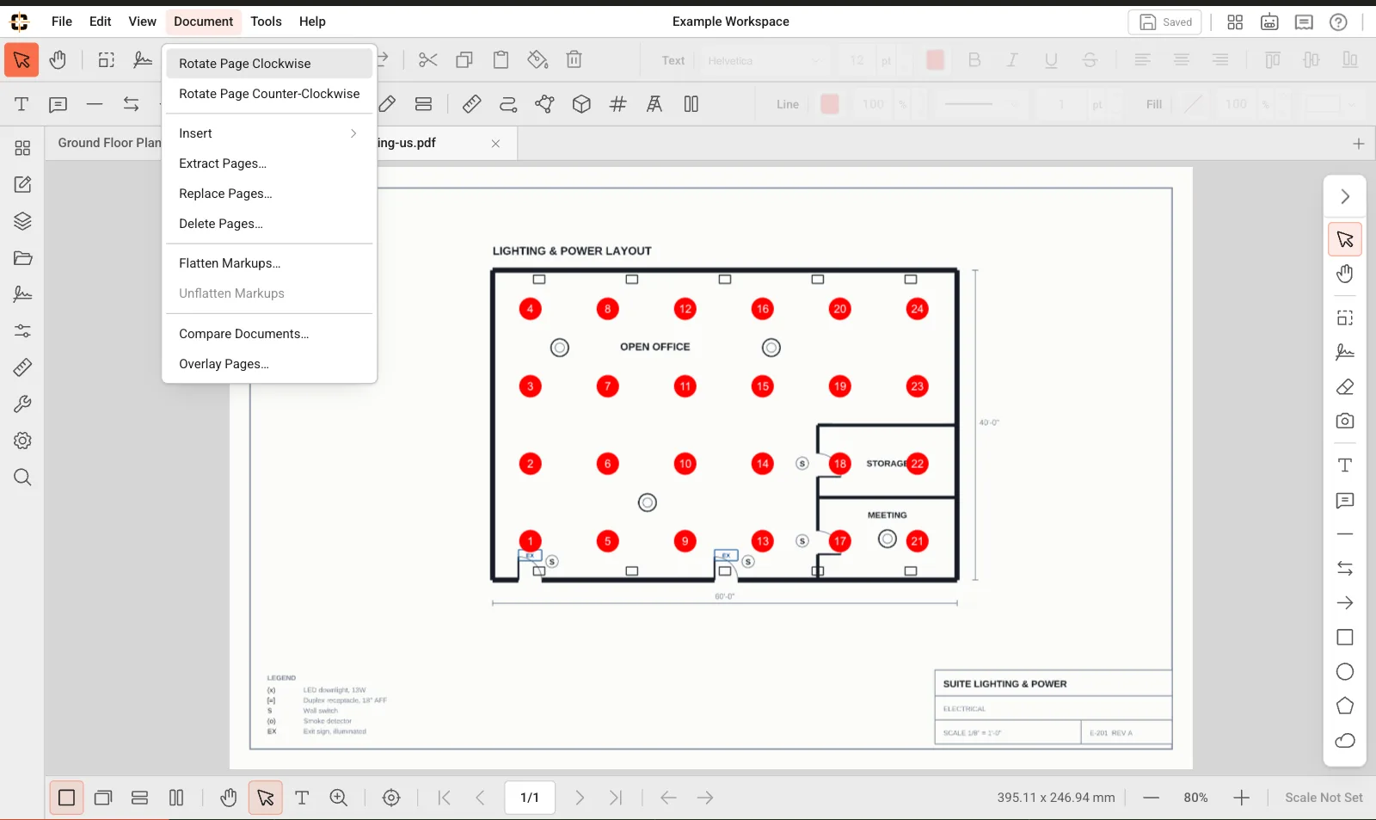Open the Edit menu
This screenshot has height=820, width=1376.
click(100, 22)
